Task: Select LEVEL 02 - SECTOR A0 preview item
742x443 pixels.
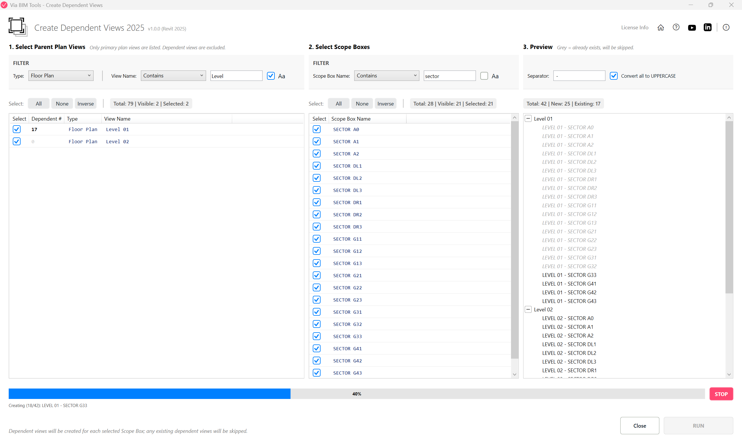Action: (568, 318)
